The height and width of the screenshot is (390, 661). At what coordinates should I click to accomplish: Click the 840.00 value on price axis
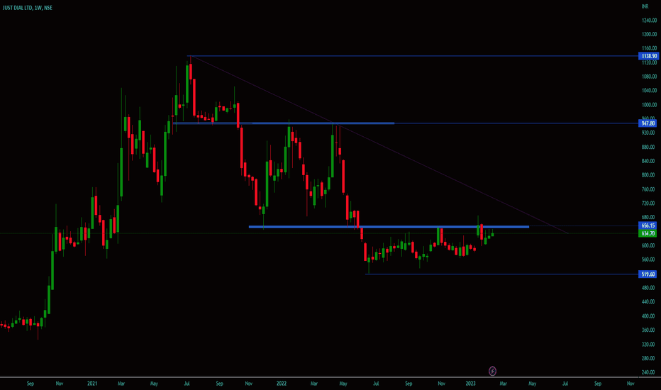click(x=649, y=161)
